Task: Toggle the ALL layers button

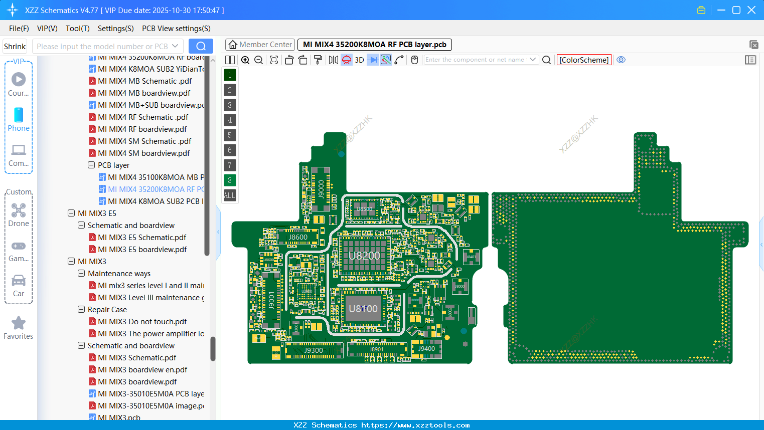Action: 229,195
